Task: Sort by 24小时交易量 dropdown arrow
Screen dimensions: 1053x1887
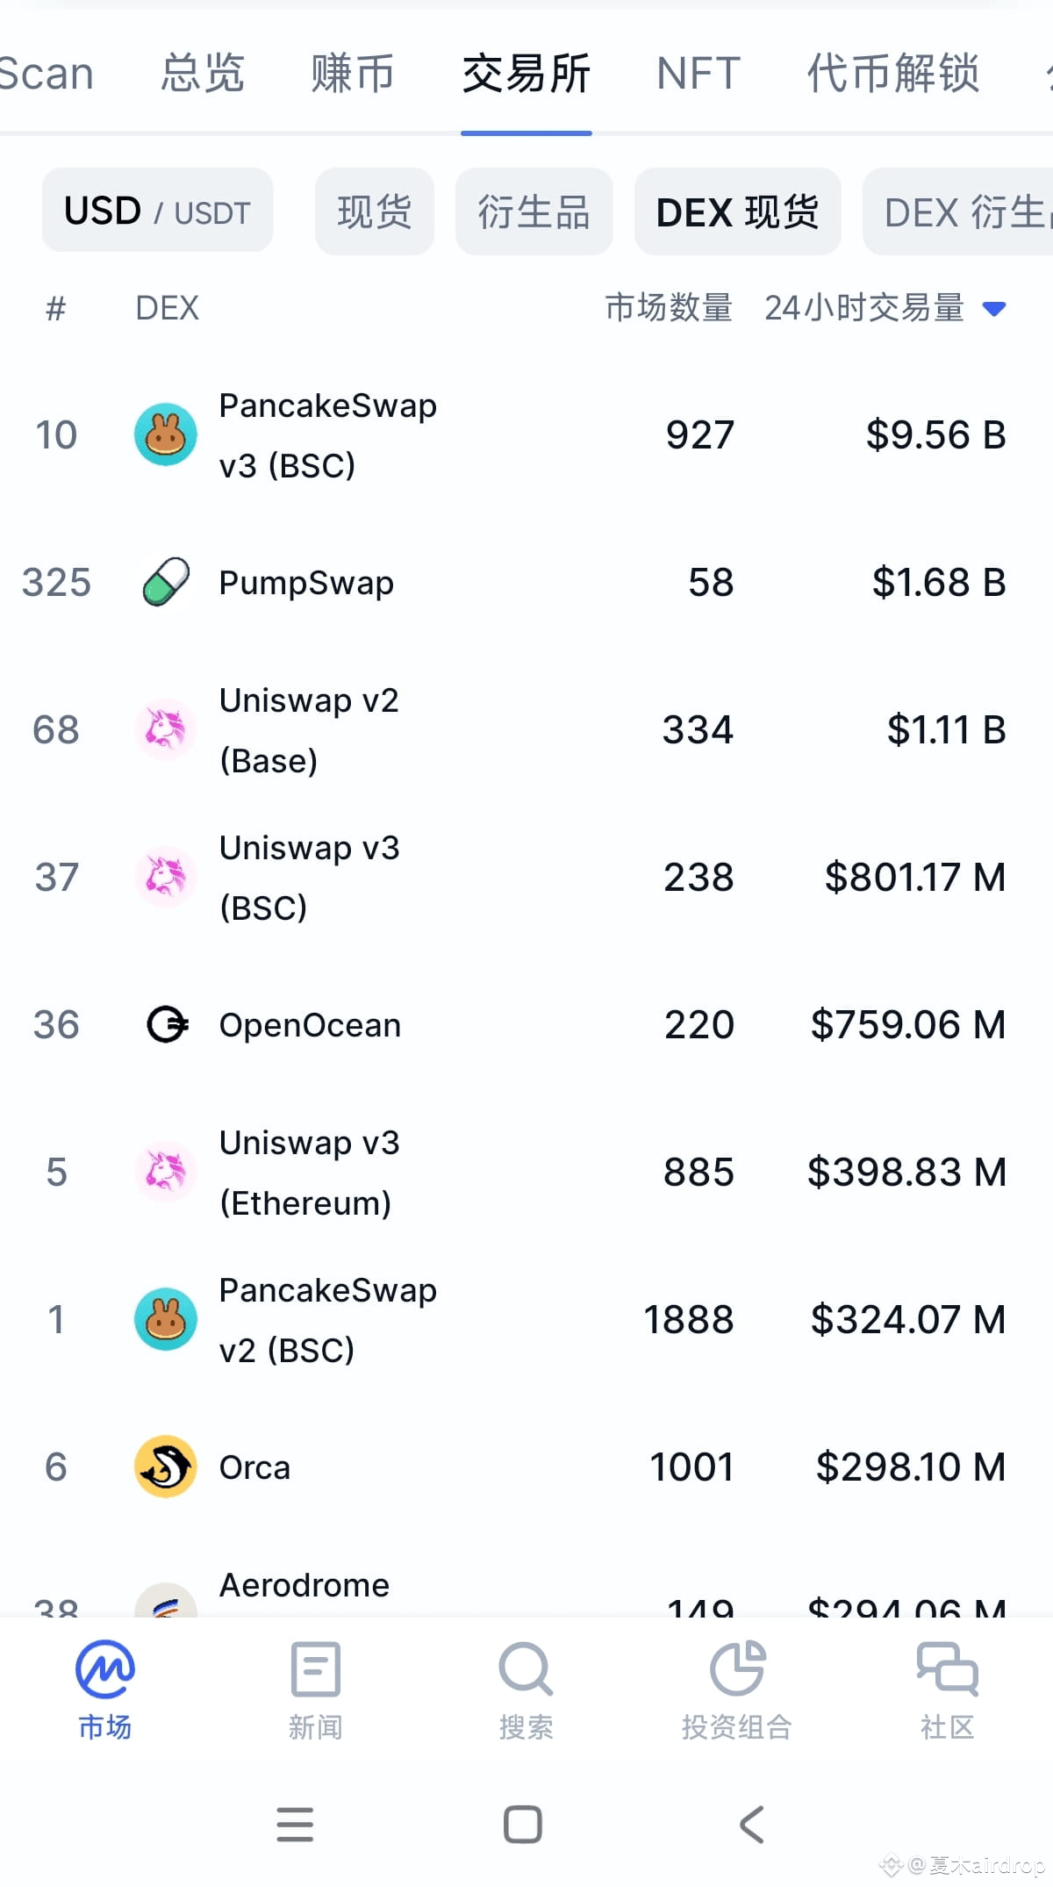Action: 994,309
